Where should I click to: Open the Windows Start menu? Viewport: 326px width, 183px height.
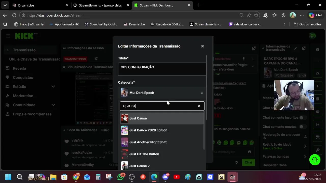pos(8,177)
